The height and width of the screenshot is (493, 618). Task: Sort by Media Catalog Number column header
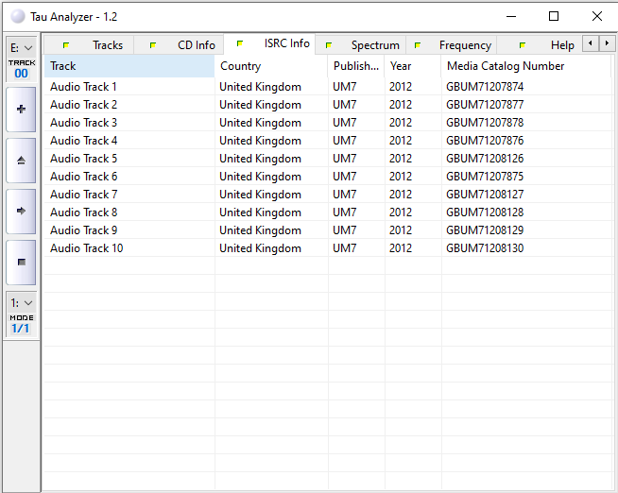526,66
